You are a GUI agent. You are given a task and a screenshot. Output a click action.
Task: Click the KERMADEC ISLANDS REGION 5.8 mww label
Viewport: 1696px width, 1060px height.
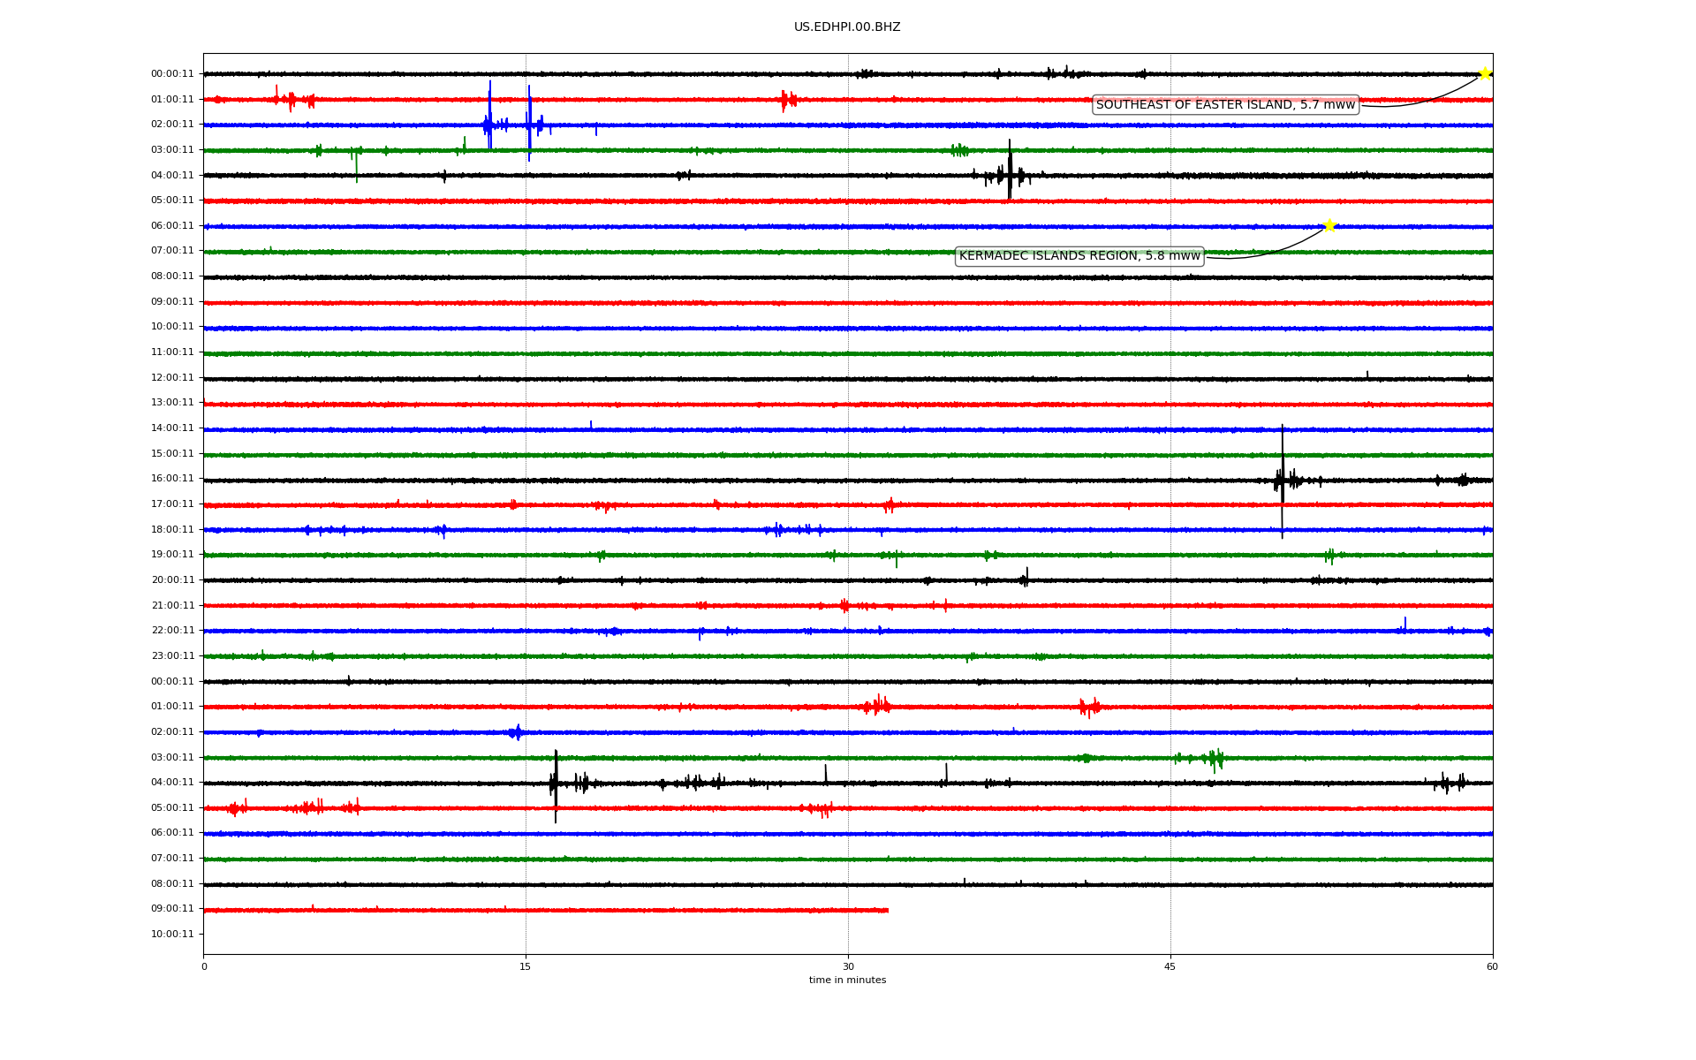coord(1079,256)
